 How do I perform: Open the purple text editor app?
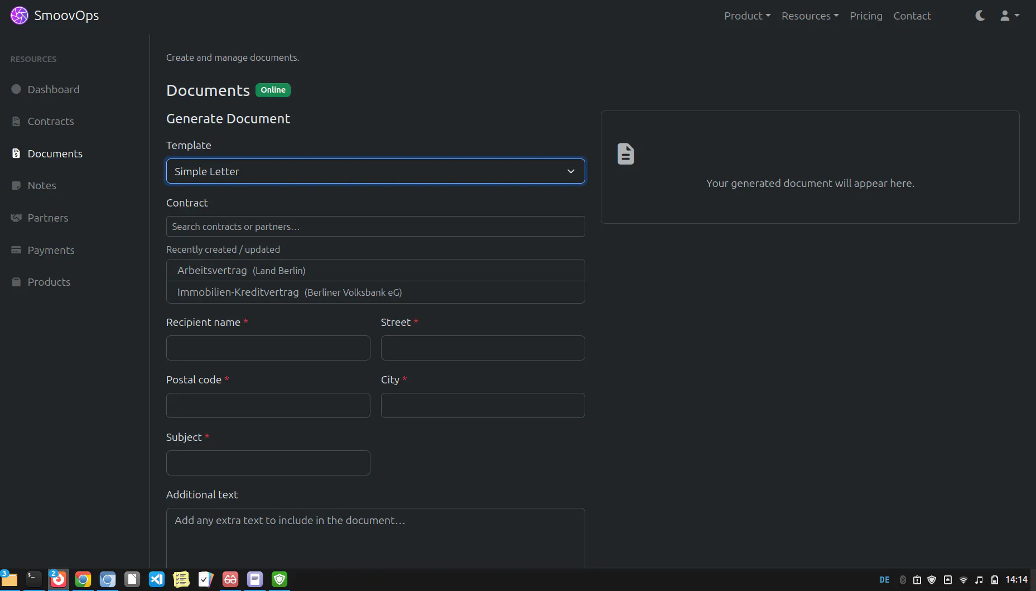(x=255, y=580)
